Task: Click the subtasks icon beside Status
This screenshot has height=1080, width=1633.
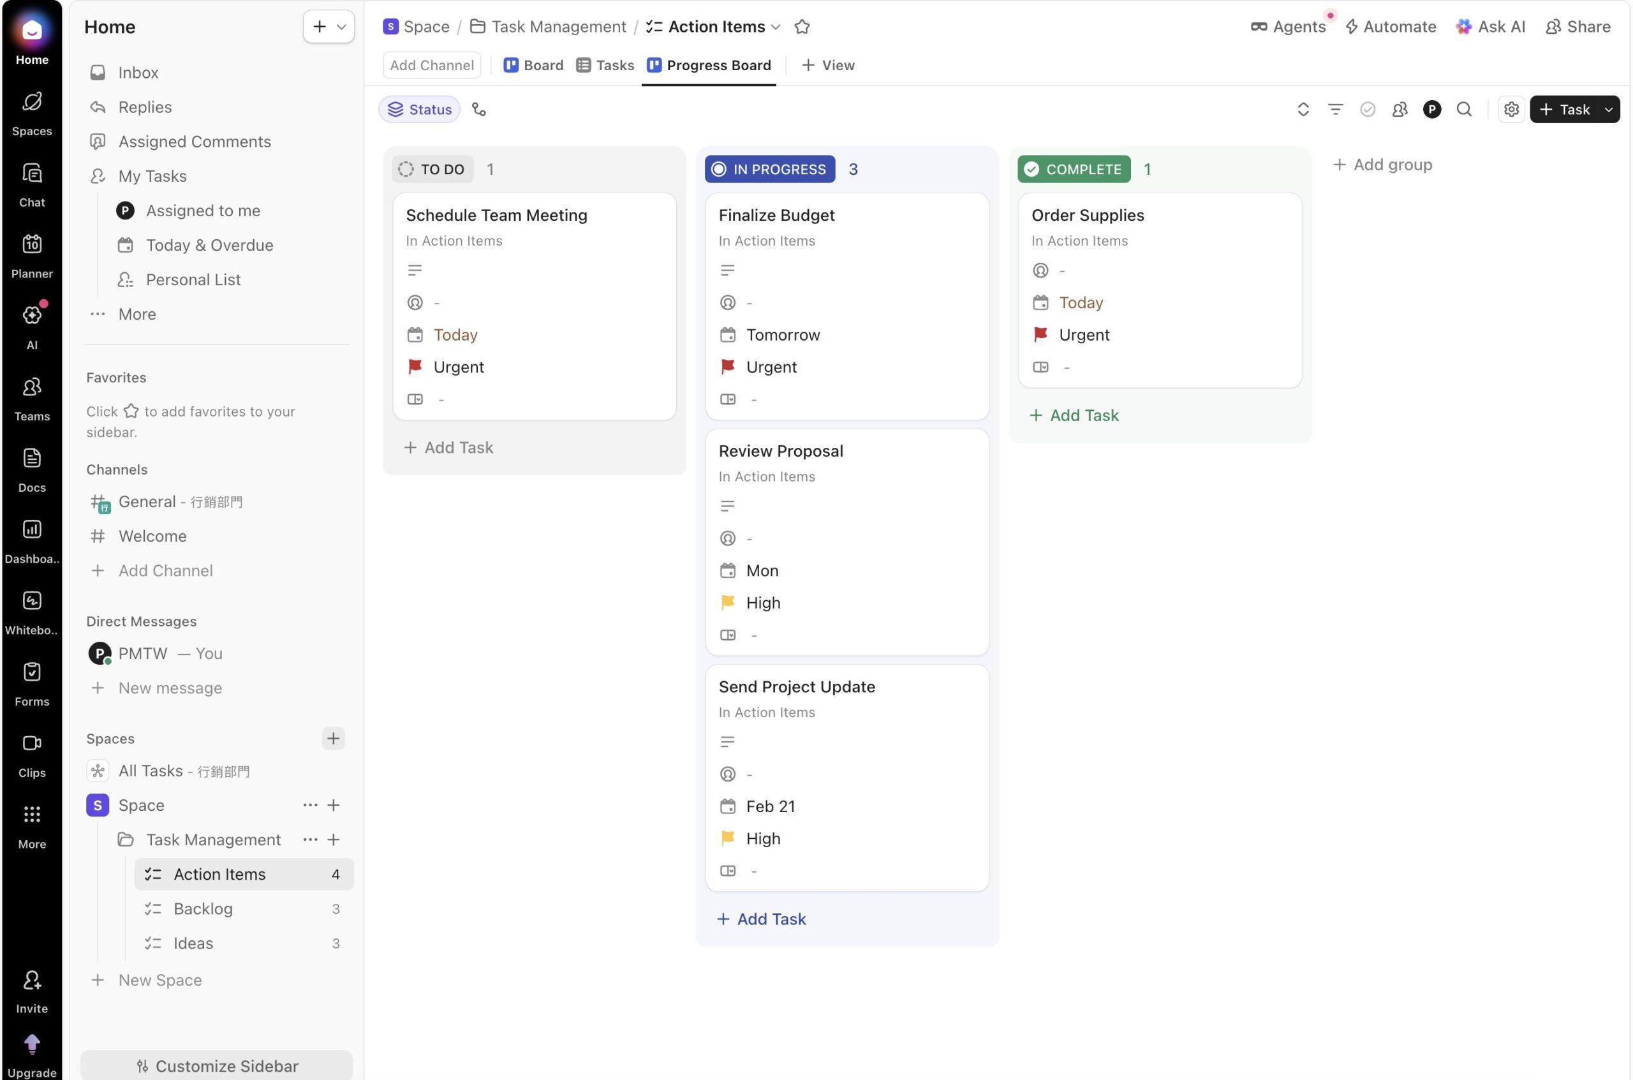Action: (478, 109)
